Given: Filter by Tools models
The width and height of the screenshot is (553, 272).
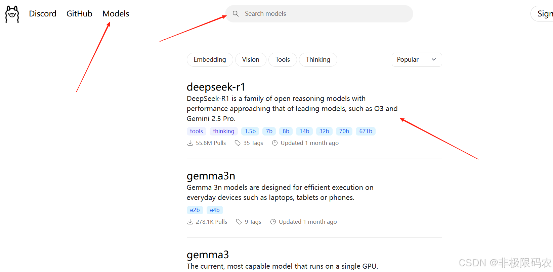Looking at the screenshot, I should click(x=283, y=60).
